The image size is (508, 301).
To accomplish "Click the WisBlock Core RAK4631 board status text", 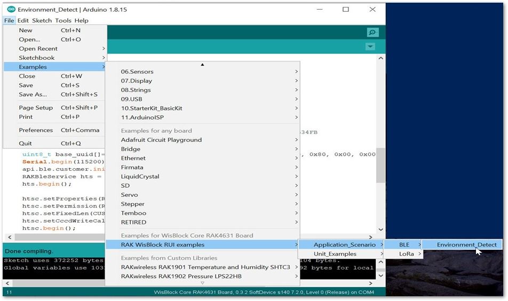I will click(x=264, y=292).
